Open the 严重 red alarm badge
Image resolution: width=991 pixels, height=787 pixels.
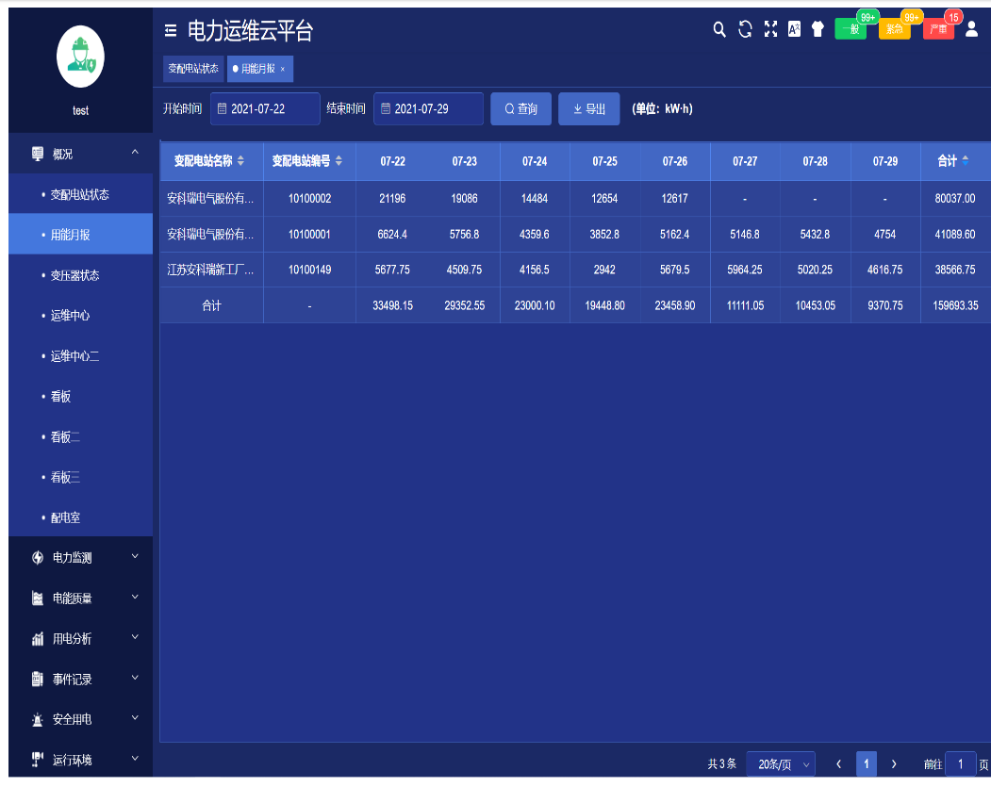[x=938, y=29]
